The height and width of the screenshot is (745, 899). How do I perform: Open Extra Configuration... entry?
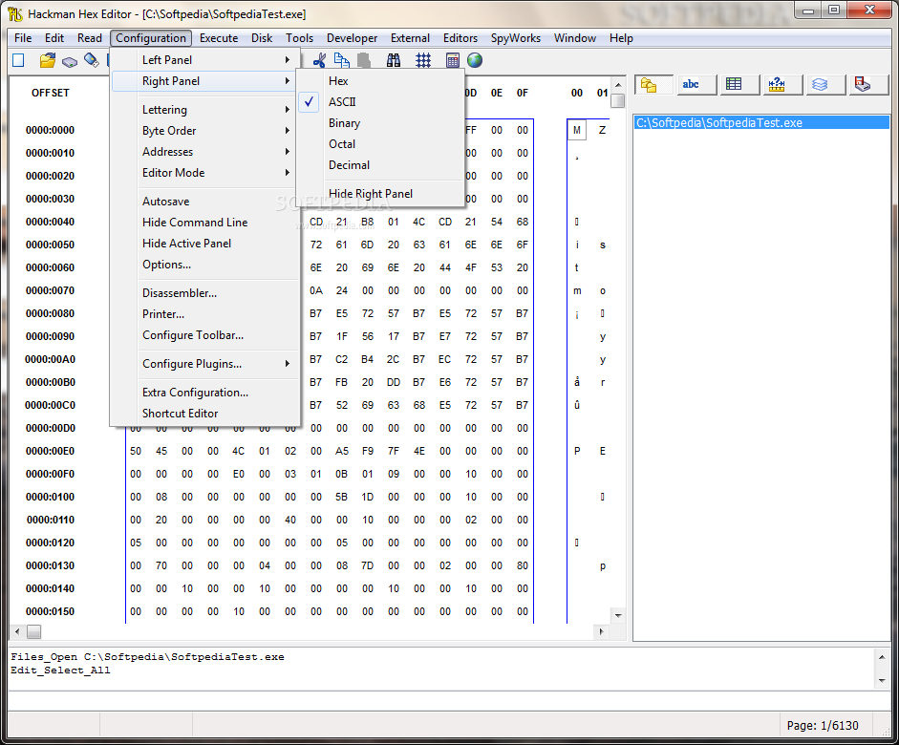[x=205, y=393]
